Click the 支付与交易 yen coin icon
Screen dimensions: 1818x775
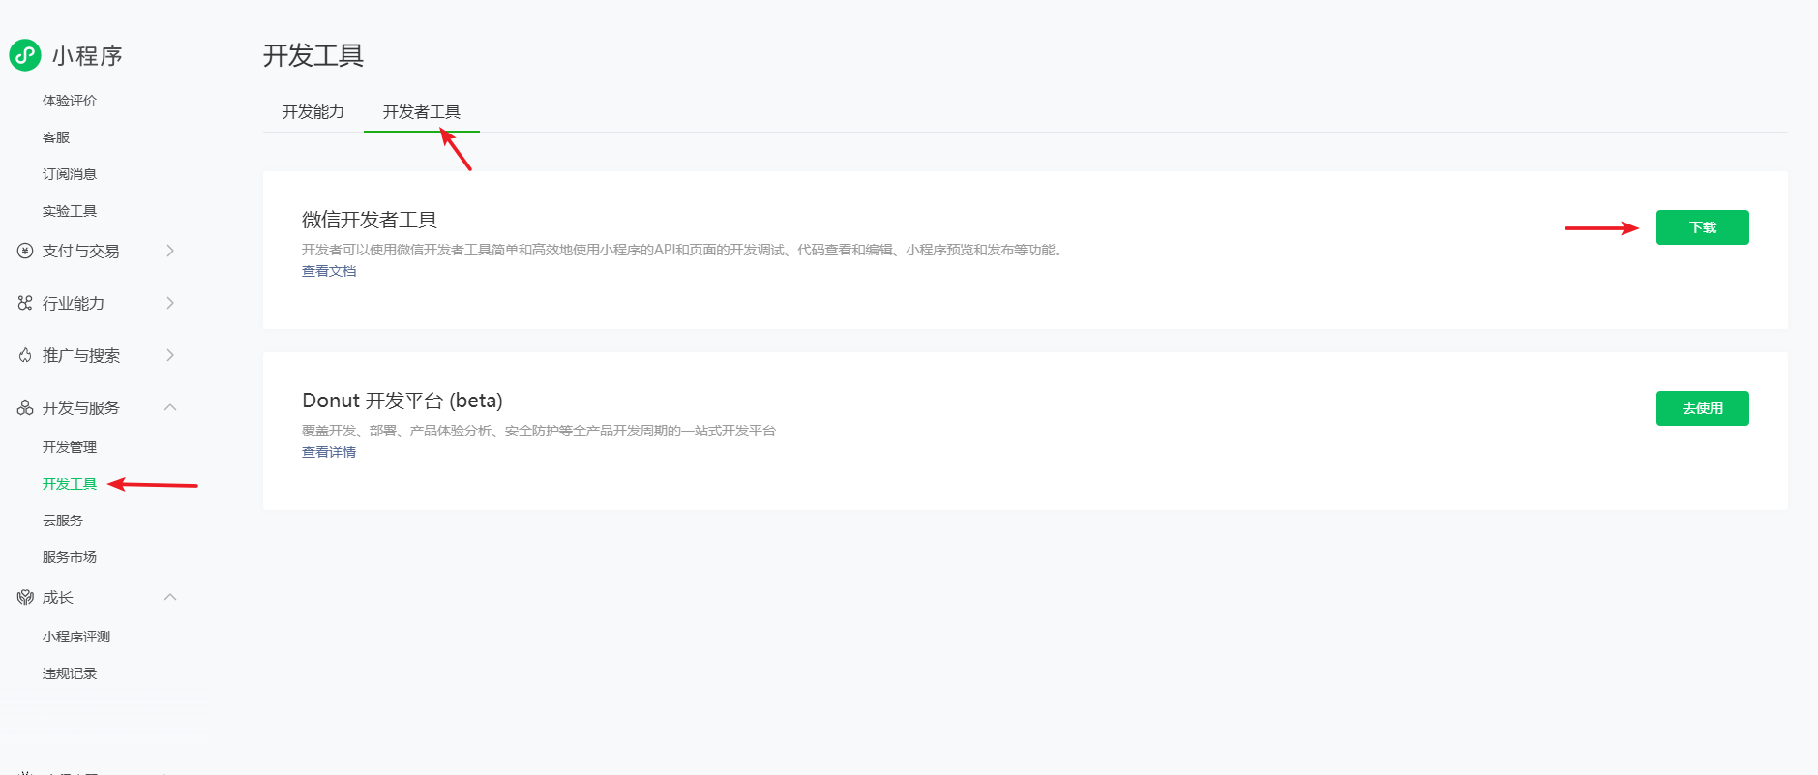click(25, 251)
